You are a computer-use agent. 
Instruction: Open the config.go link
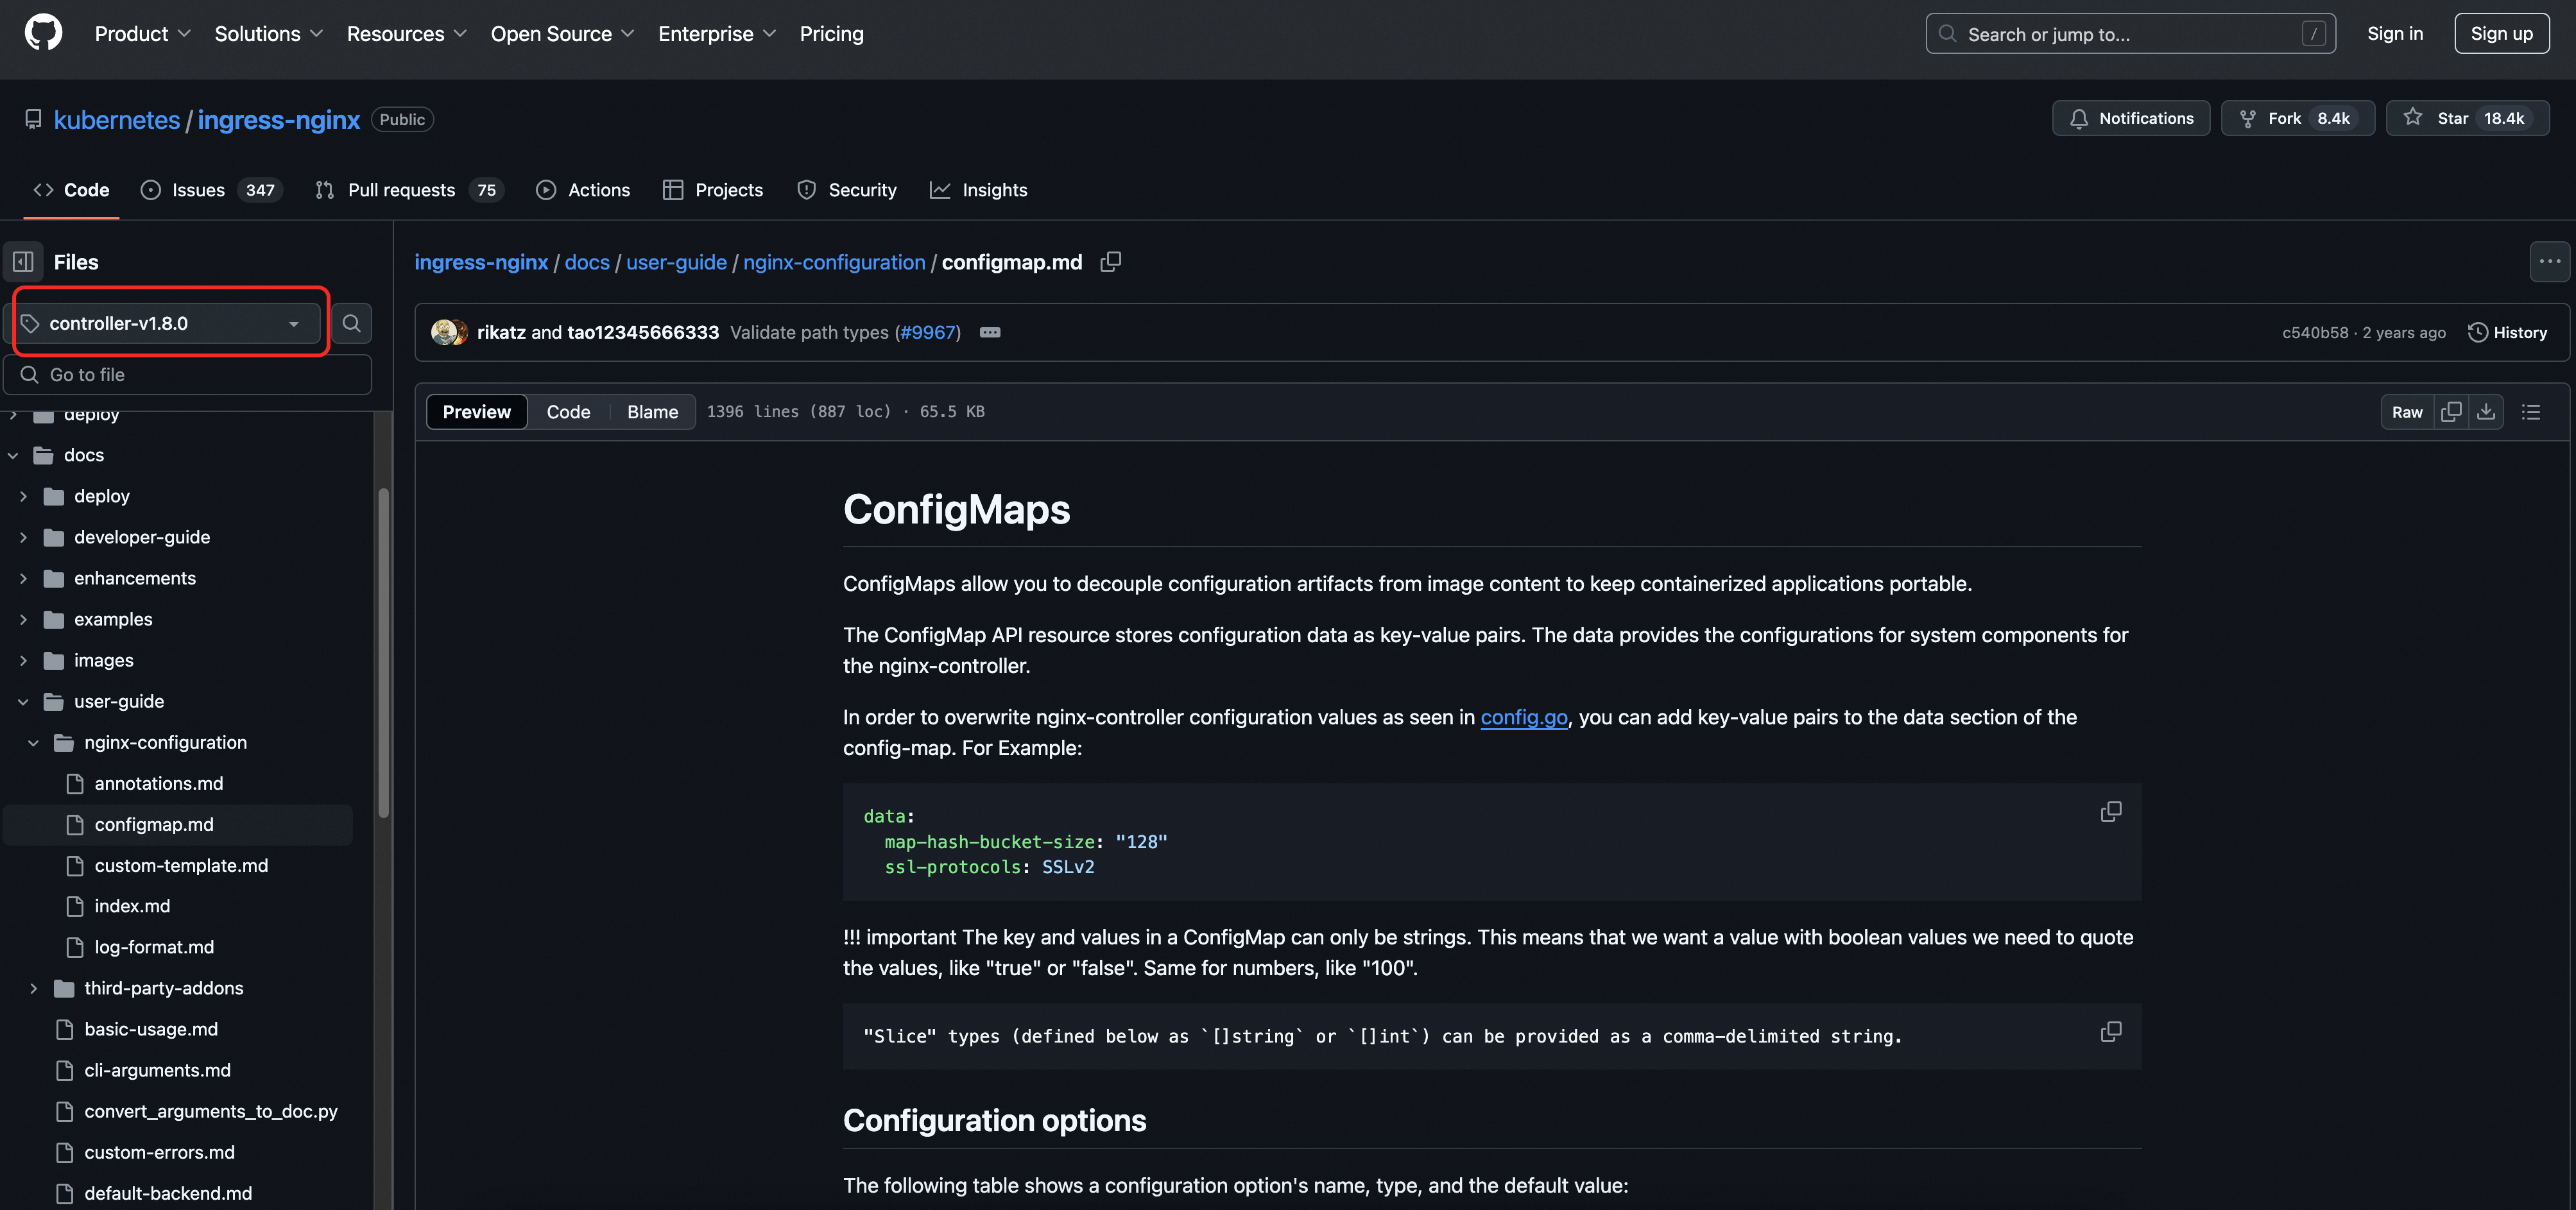point(1523,717)
